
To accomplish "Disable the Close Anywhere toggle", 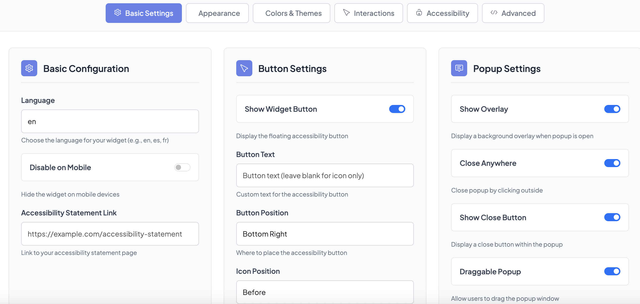I will click(612, 163).
